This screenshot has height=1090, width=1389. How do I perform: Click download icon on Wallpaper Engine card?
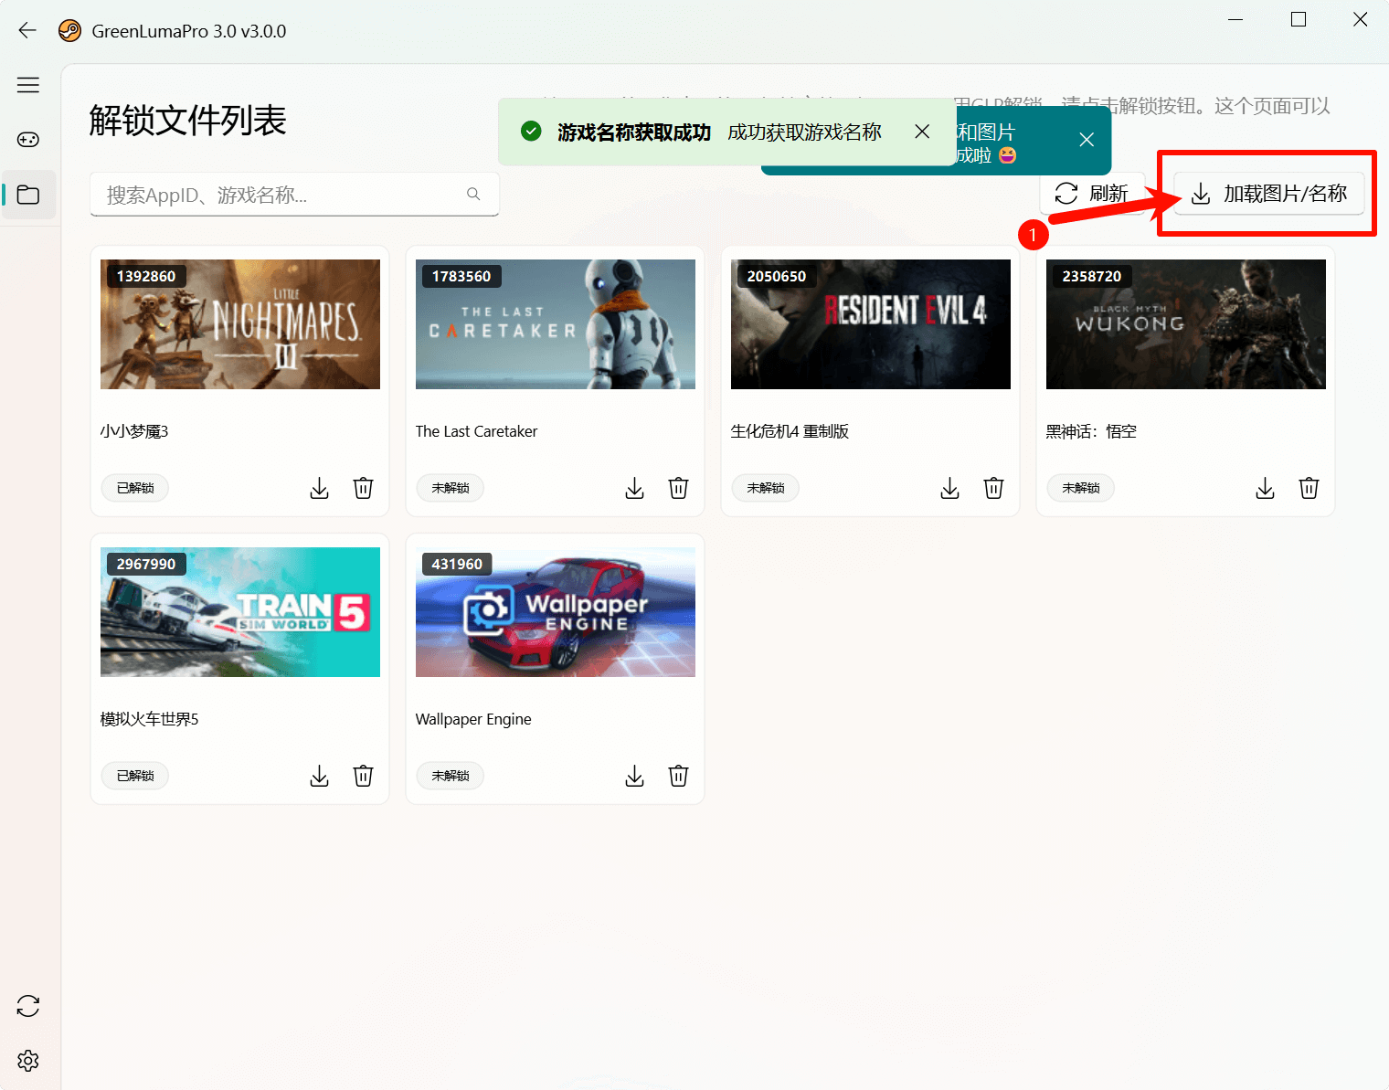click(634, 776)
